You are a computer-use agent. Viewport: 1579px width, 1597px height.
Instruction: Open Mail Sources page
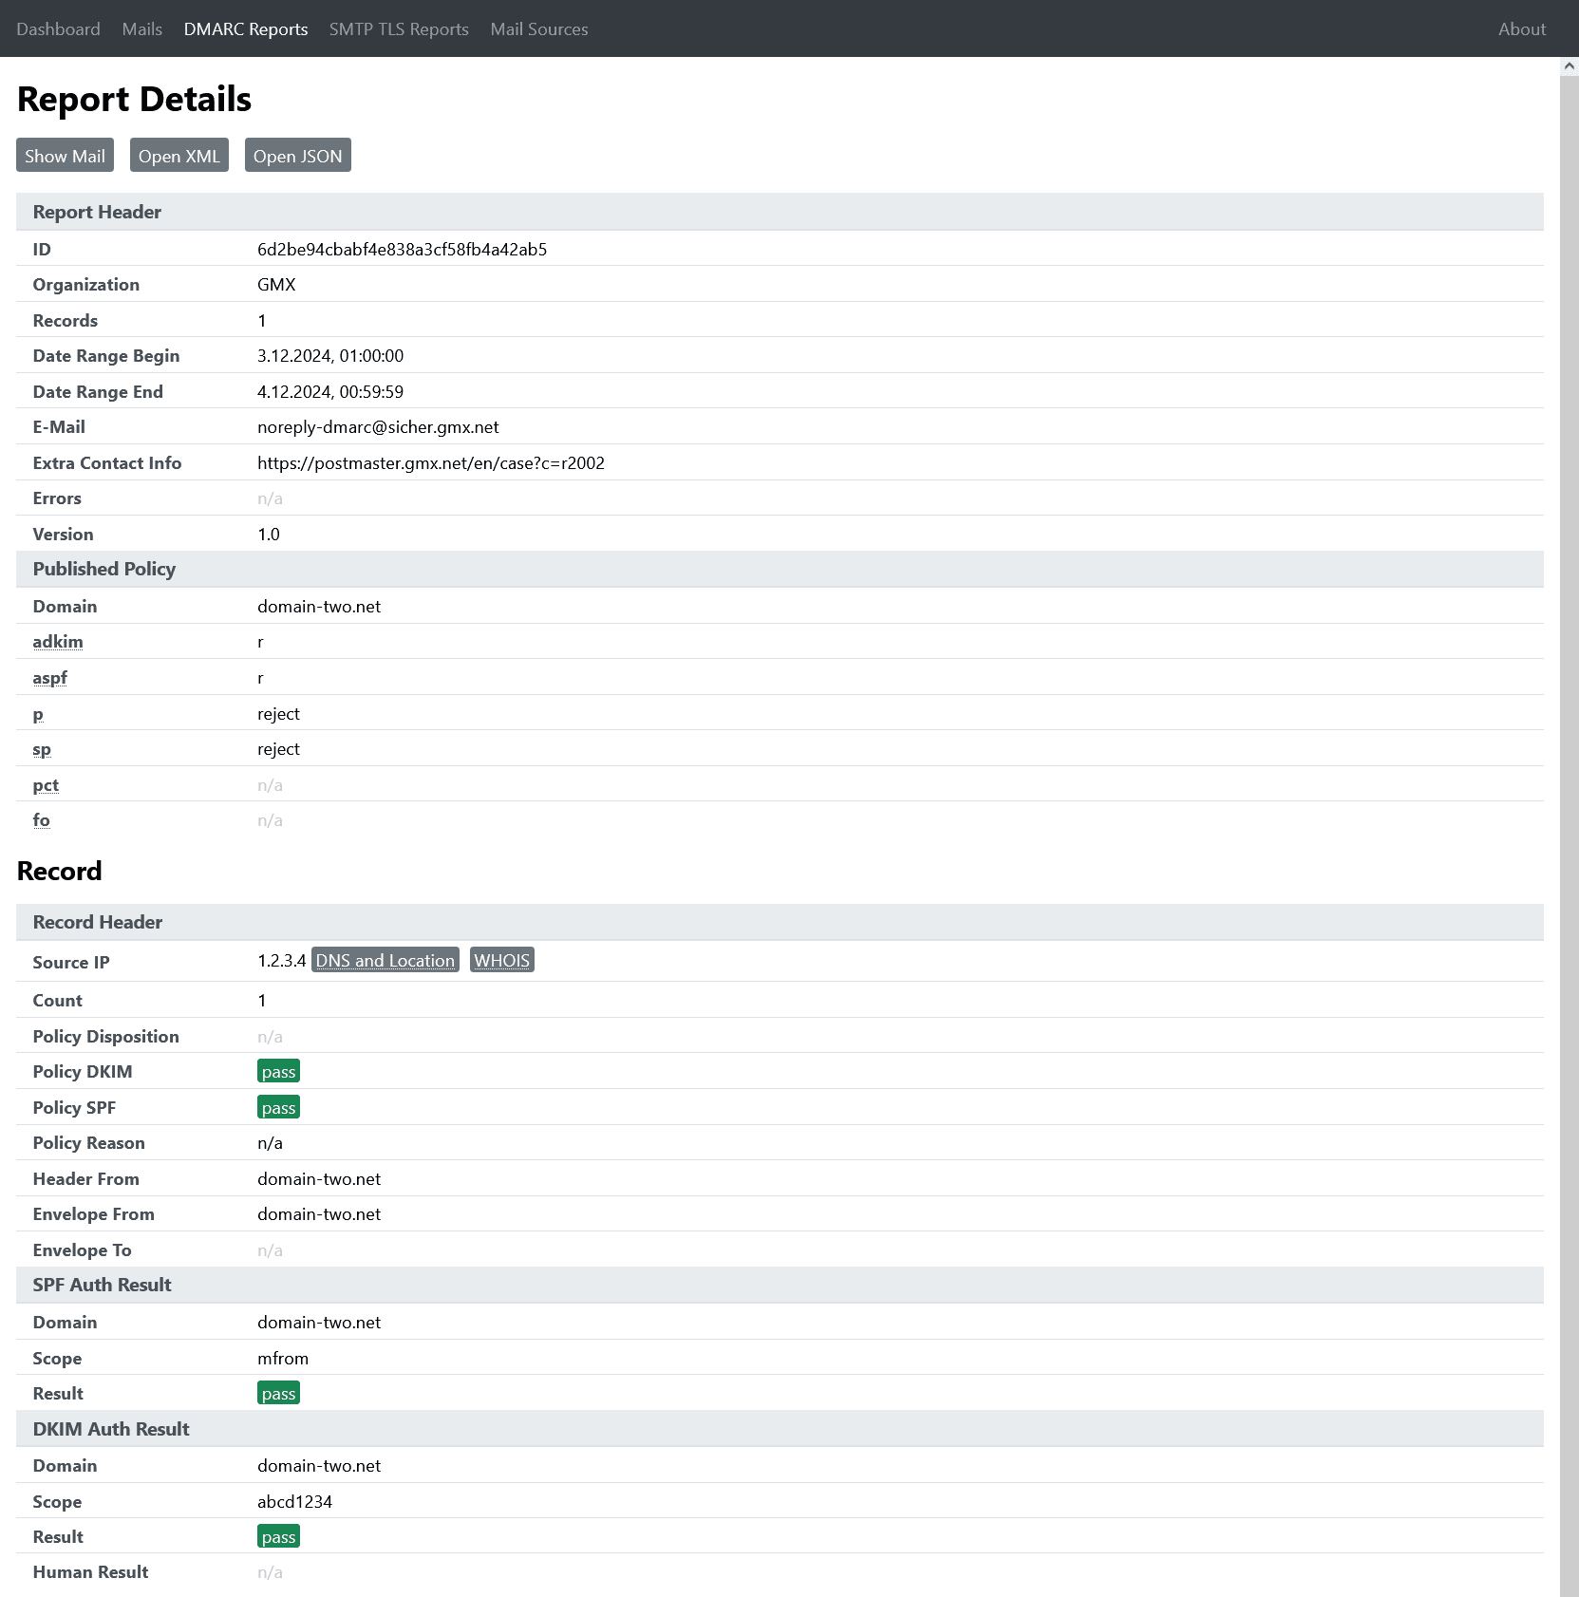[538, 28]
